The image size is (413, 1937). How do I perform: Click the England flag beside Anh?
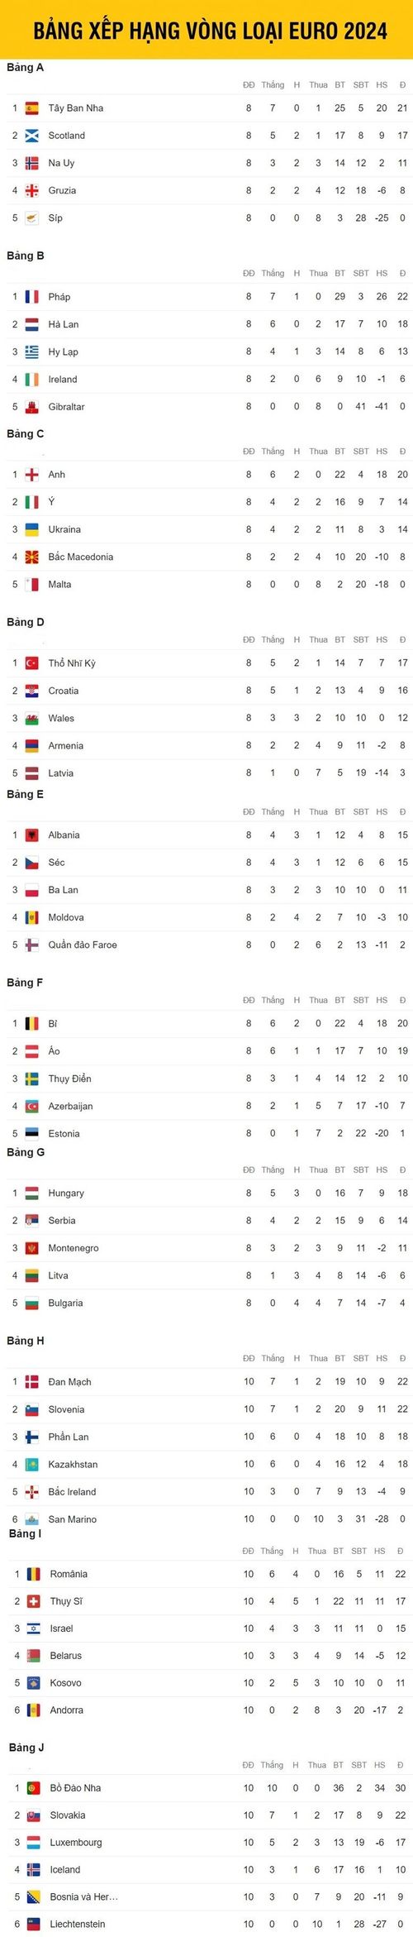(32, 475)
